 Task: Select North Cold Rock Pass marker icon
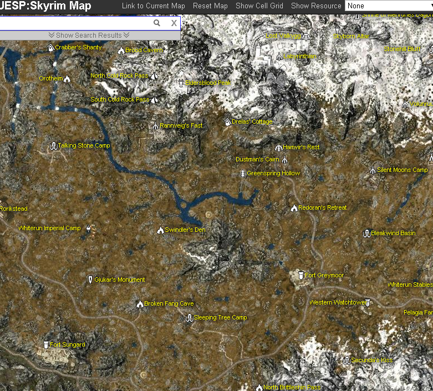click(x=154, y=76)
